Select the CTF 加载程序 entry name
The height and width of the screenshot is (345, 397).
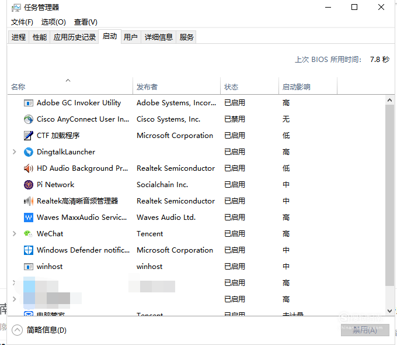click(x=58, y=136)
